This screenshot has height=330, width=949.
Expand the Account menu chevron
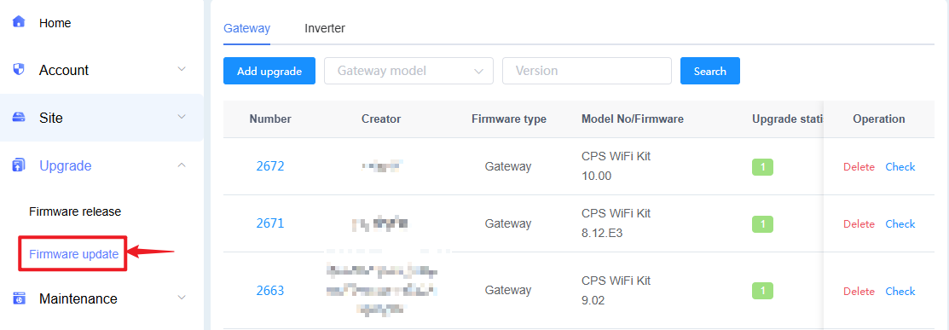pos(182,69)
